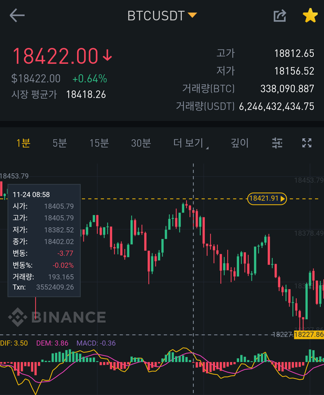Select the 5분 timeframe tab
The image size is (324, 395).
60,143
